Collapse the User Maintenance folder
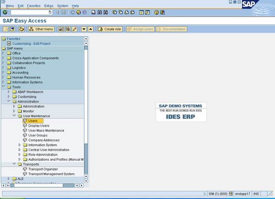This screenshot has height=199, width=275. (14, 116)
